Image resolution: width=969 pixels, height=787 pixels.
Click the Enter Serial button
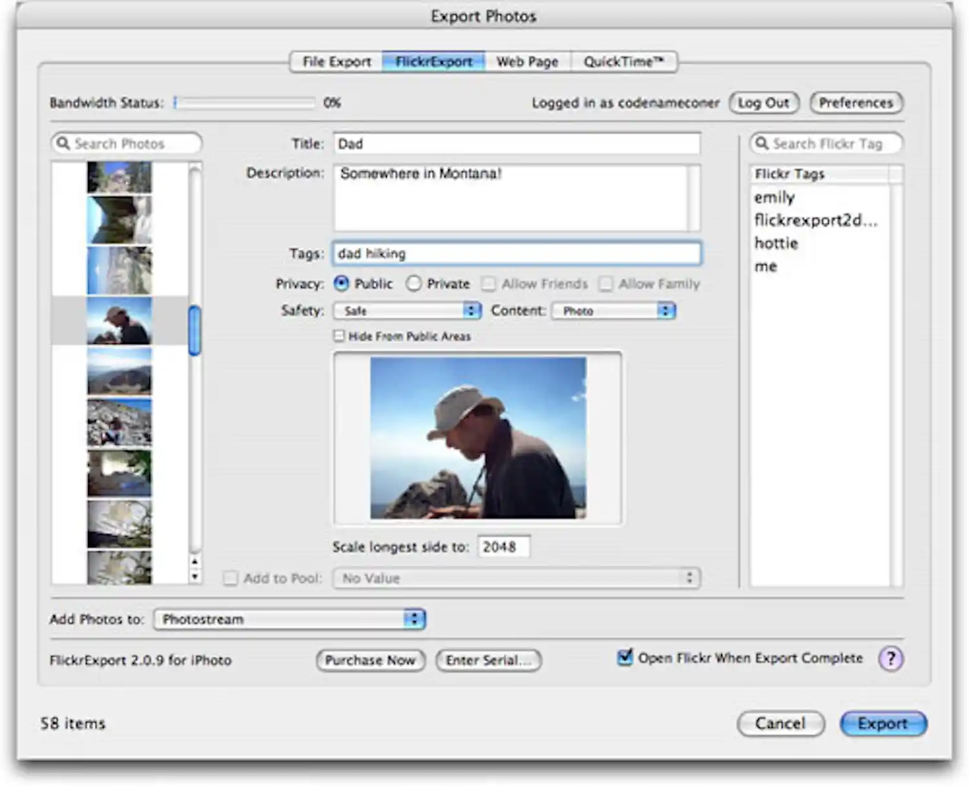click(x=488, y=660)
